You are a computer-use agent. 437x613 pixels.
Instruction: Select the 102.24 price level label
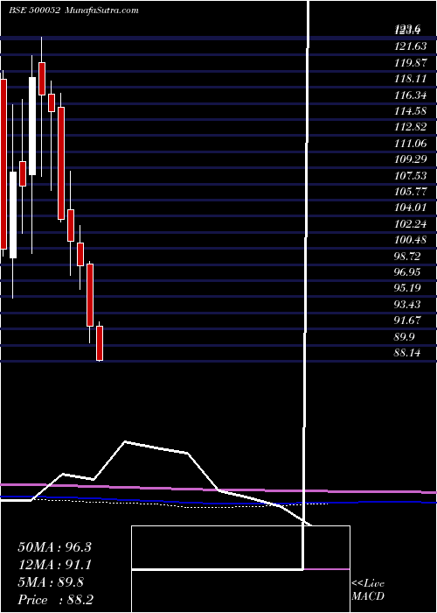(411, 224)
